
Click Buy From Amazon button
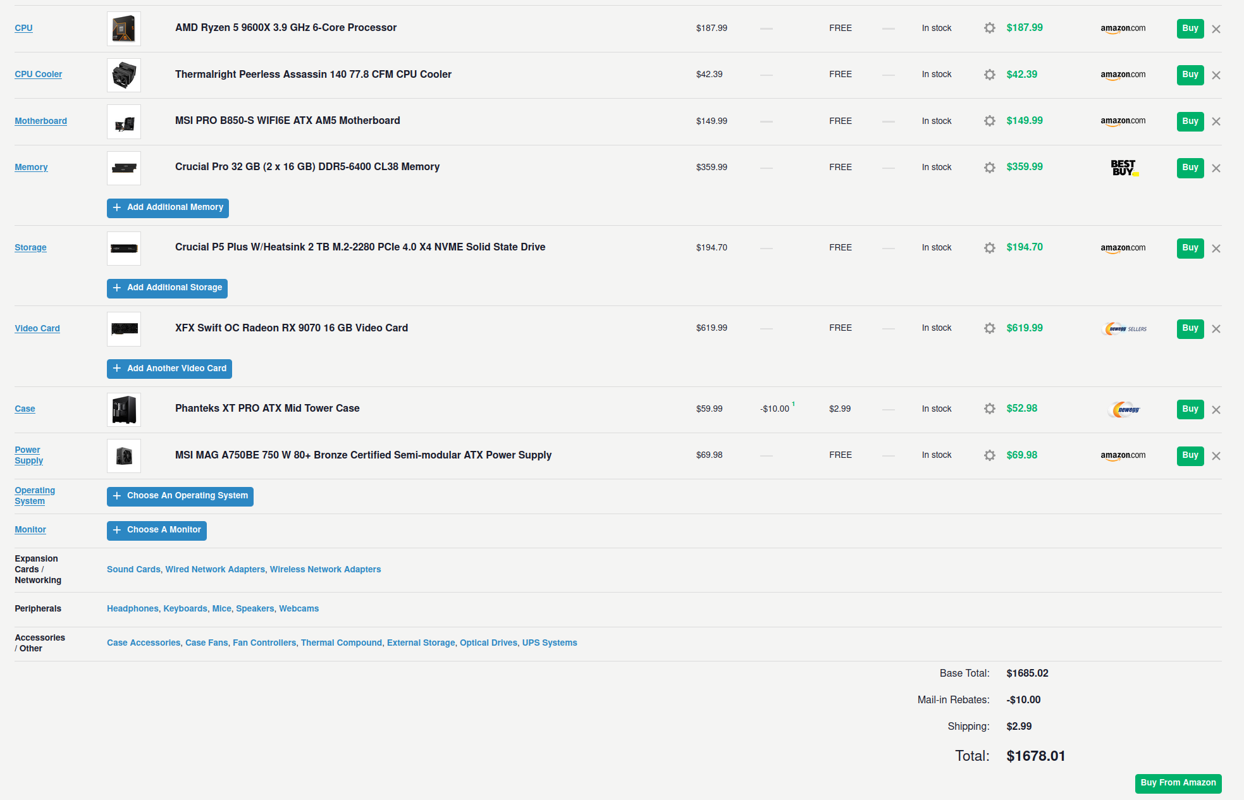(1178, 783)
